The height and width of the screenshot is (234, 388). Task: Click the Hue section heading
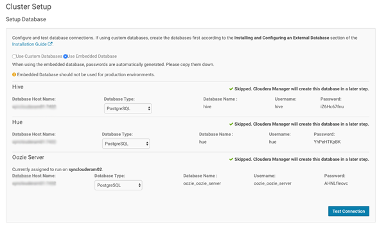[17, 122]
